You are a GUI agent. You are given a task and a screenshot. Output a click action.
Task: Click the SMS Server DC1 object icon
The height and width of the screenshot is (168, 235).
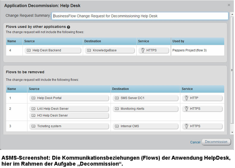pyautogui.click(x=117, y=98)
